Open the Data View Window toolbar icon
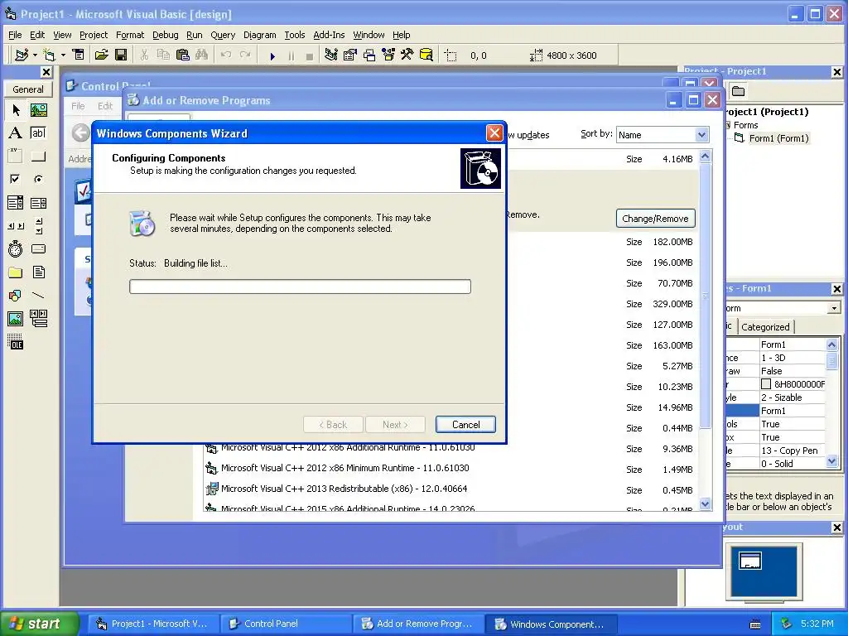This screenshot has width=848, height=636. pos(426,55)
